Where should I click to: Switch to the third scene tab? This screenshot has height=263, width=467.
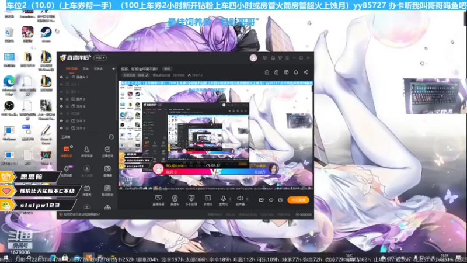point(98,69)
